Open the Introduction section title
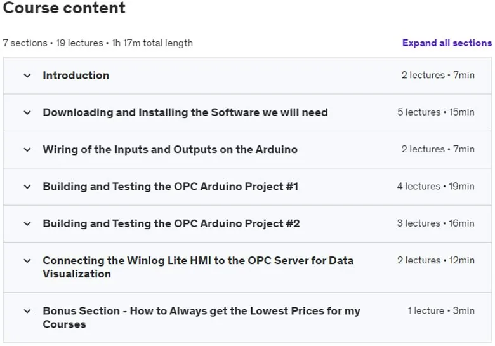The height and width of the screenshot is (346, 495). [x=76, y=76]
